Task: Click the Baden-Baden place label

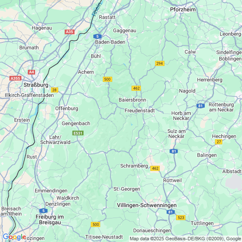Action: pyautogui.click(x=110, y=42)
